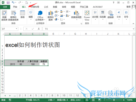Insert a line chart
Screen dimensions: 136x102
click(56, 16)
